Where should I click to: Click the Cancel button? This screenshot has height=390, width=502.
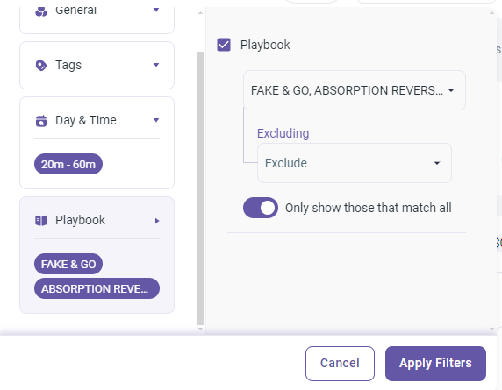[x=340, y=364]
